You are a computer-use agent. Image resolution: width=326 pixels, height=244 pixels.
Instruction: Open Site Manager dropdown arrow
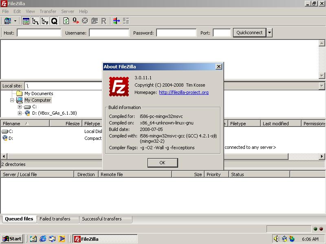(x=15, y=21)
